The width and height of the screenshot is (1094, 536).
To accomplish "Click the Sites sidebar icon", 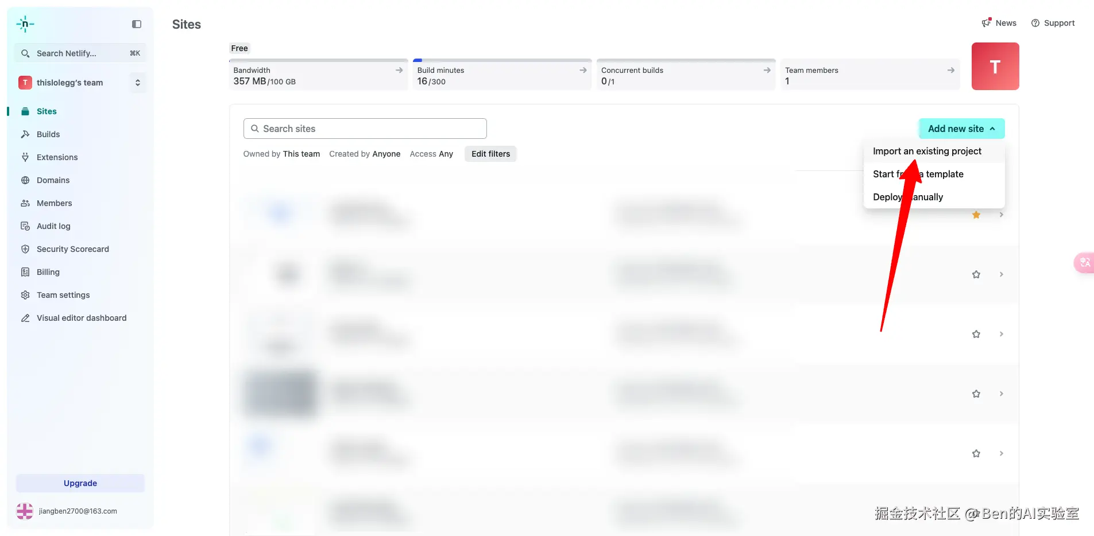I will (25, 111).
